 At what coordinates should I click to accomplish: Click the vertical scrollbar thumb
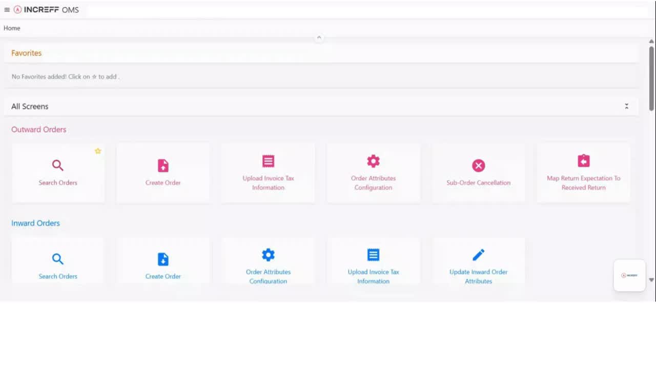pos(651,78)
